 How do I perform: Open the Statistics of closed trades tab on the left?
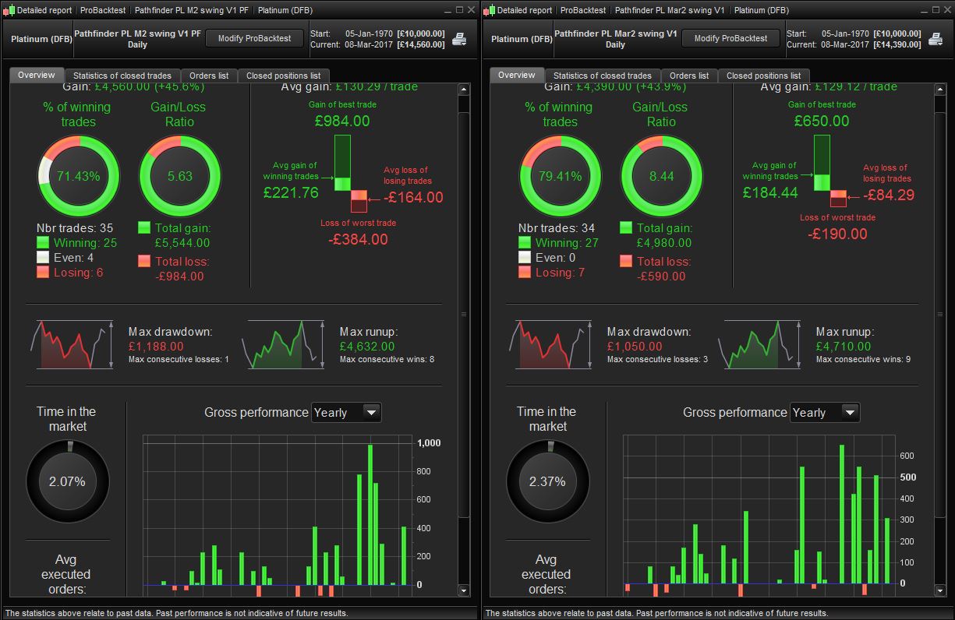click(x=122, y=76)
